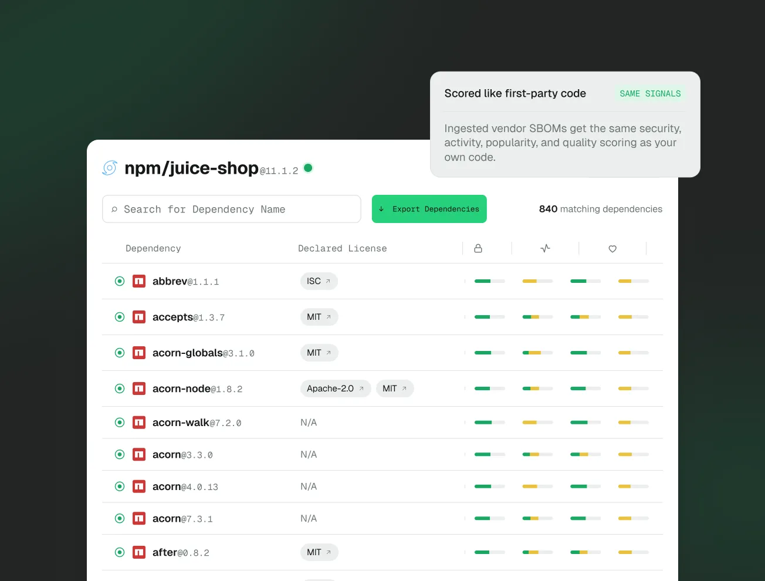Click the security score bar for after@0.8.2
765x581 pixels.
(x=490, y=552)
